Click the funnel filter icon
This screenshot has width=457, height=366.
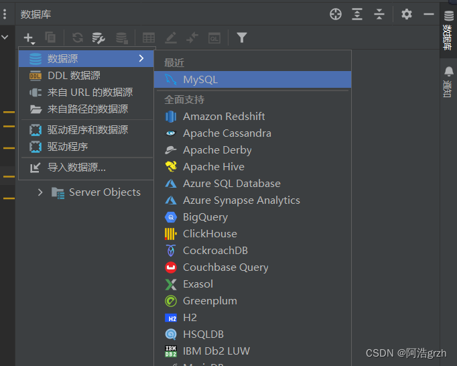242,38
